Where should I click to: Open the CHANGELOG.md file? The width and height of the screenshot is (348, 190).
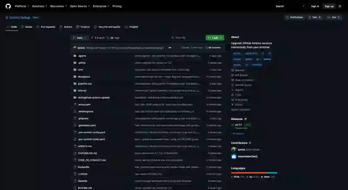(87, 153)
